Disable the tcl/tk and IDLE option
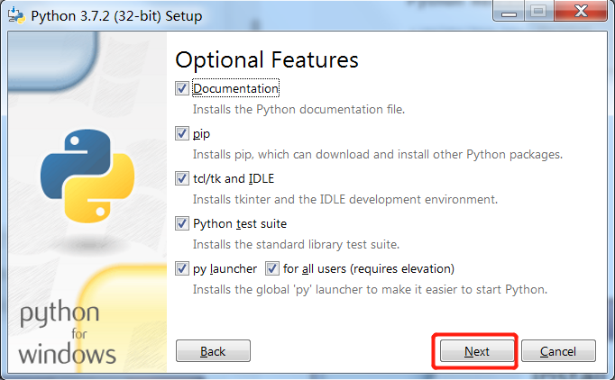This screenshot has height=380, width=615. [x=181, y=178]
